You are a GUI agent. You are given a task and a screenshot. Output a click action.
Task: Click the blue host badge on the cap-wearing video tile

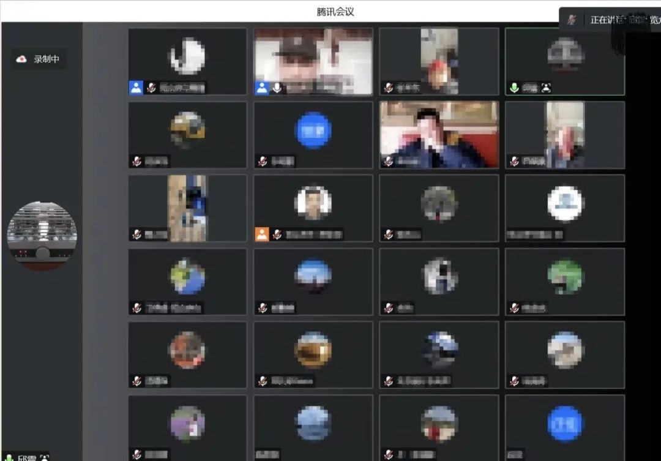(x=262, y=88)
